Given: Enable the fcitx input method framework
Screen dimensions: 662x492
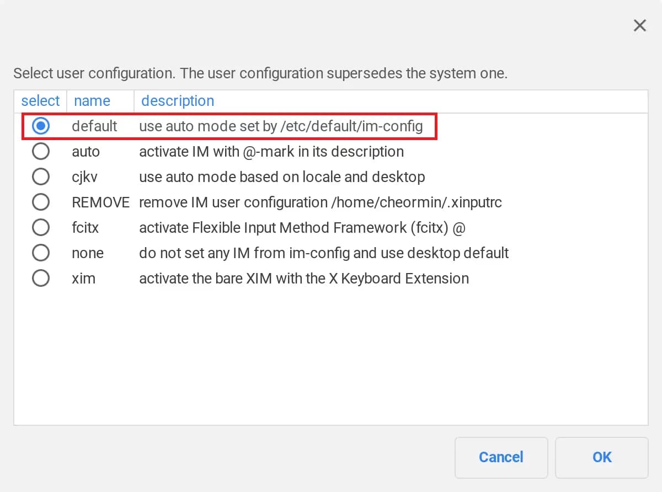Looking at the screenshot, I should 41,227.
